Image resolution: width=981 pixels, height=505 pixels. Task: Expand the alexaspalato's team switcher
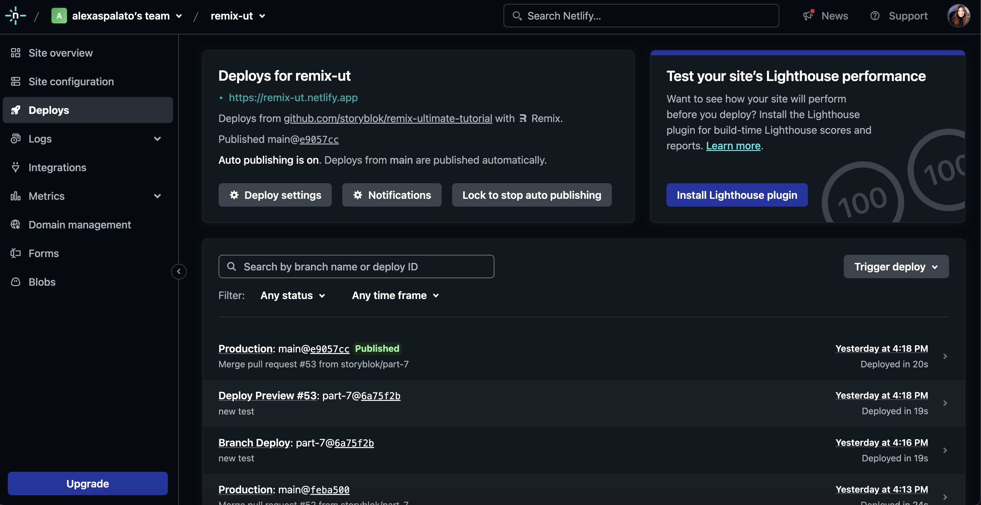click(179, 16)
